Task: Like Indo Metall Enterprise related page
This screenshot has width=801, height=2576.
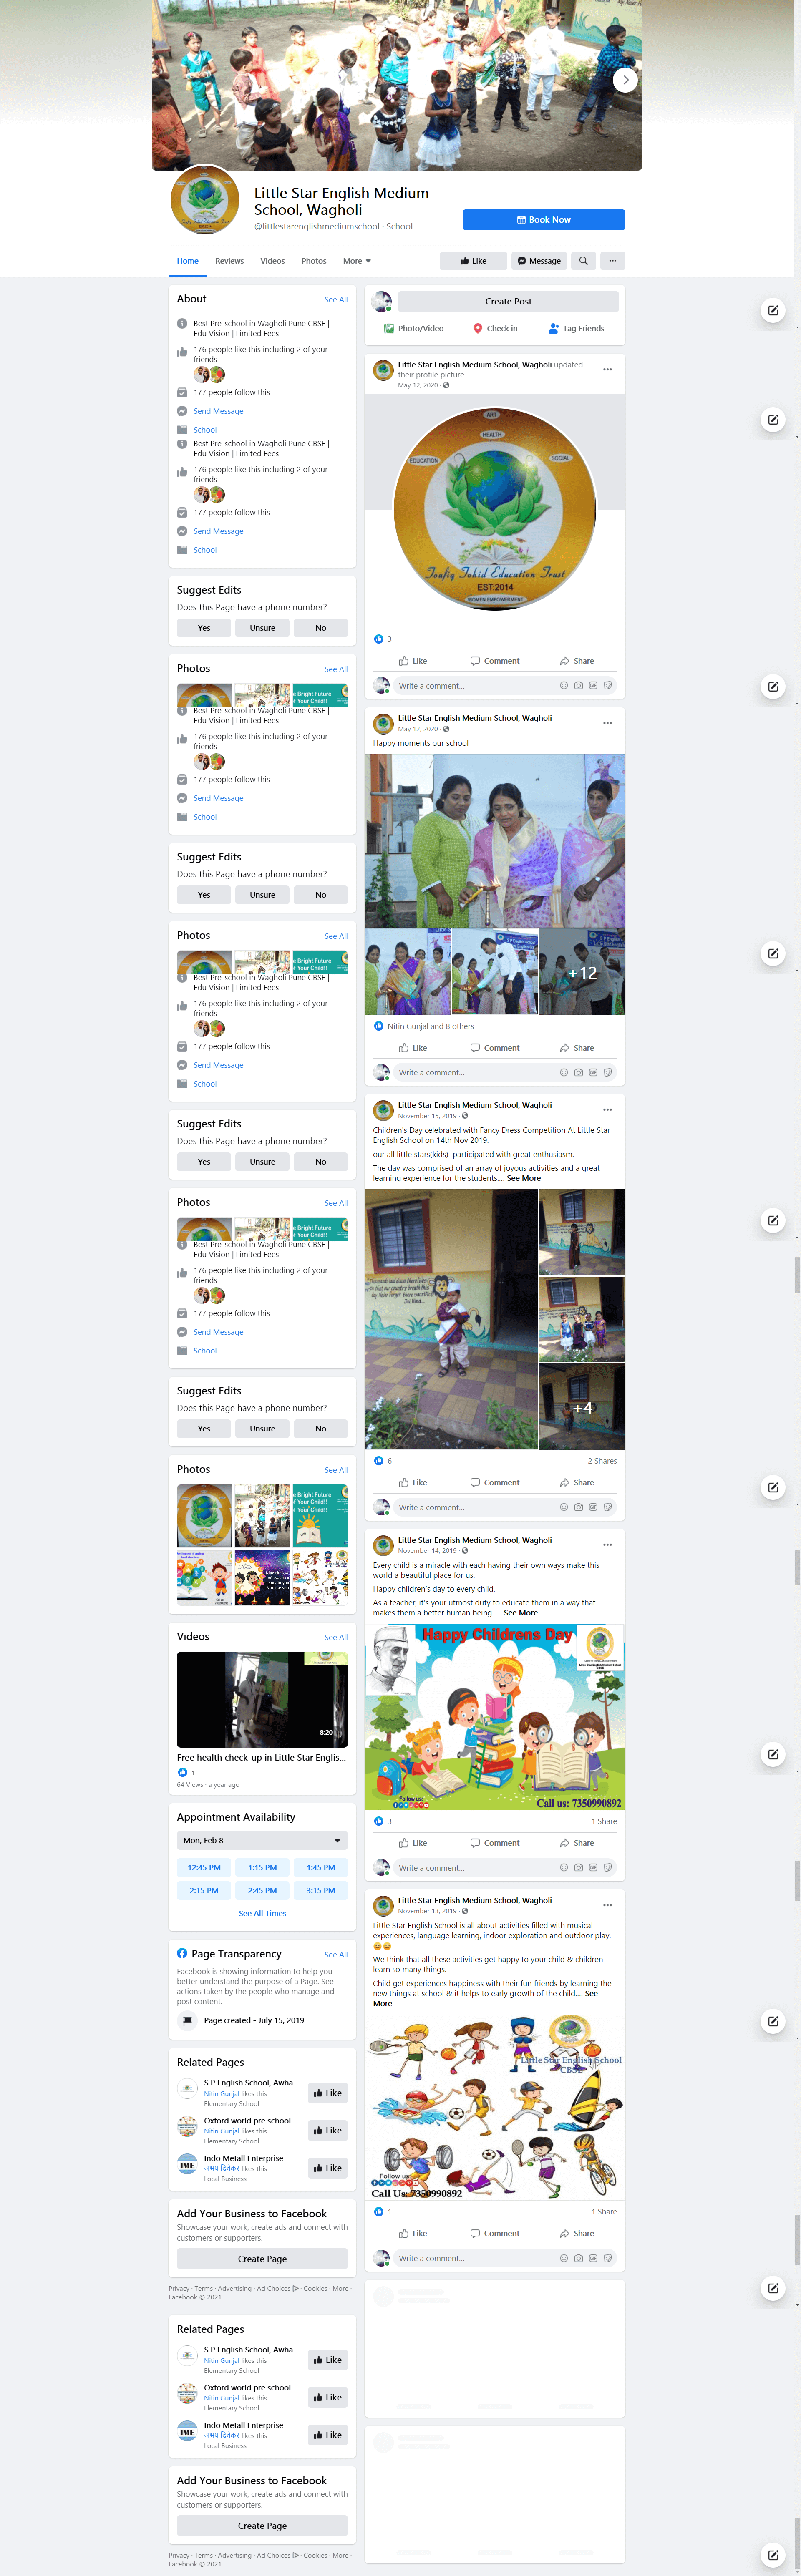Action: point(328,2168)
